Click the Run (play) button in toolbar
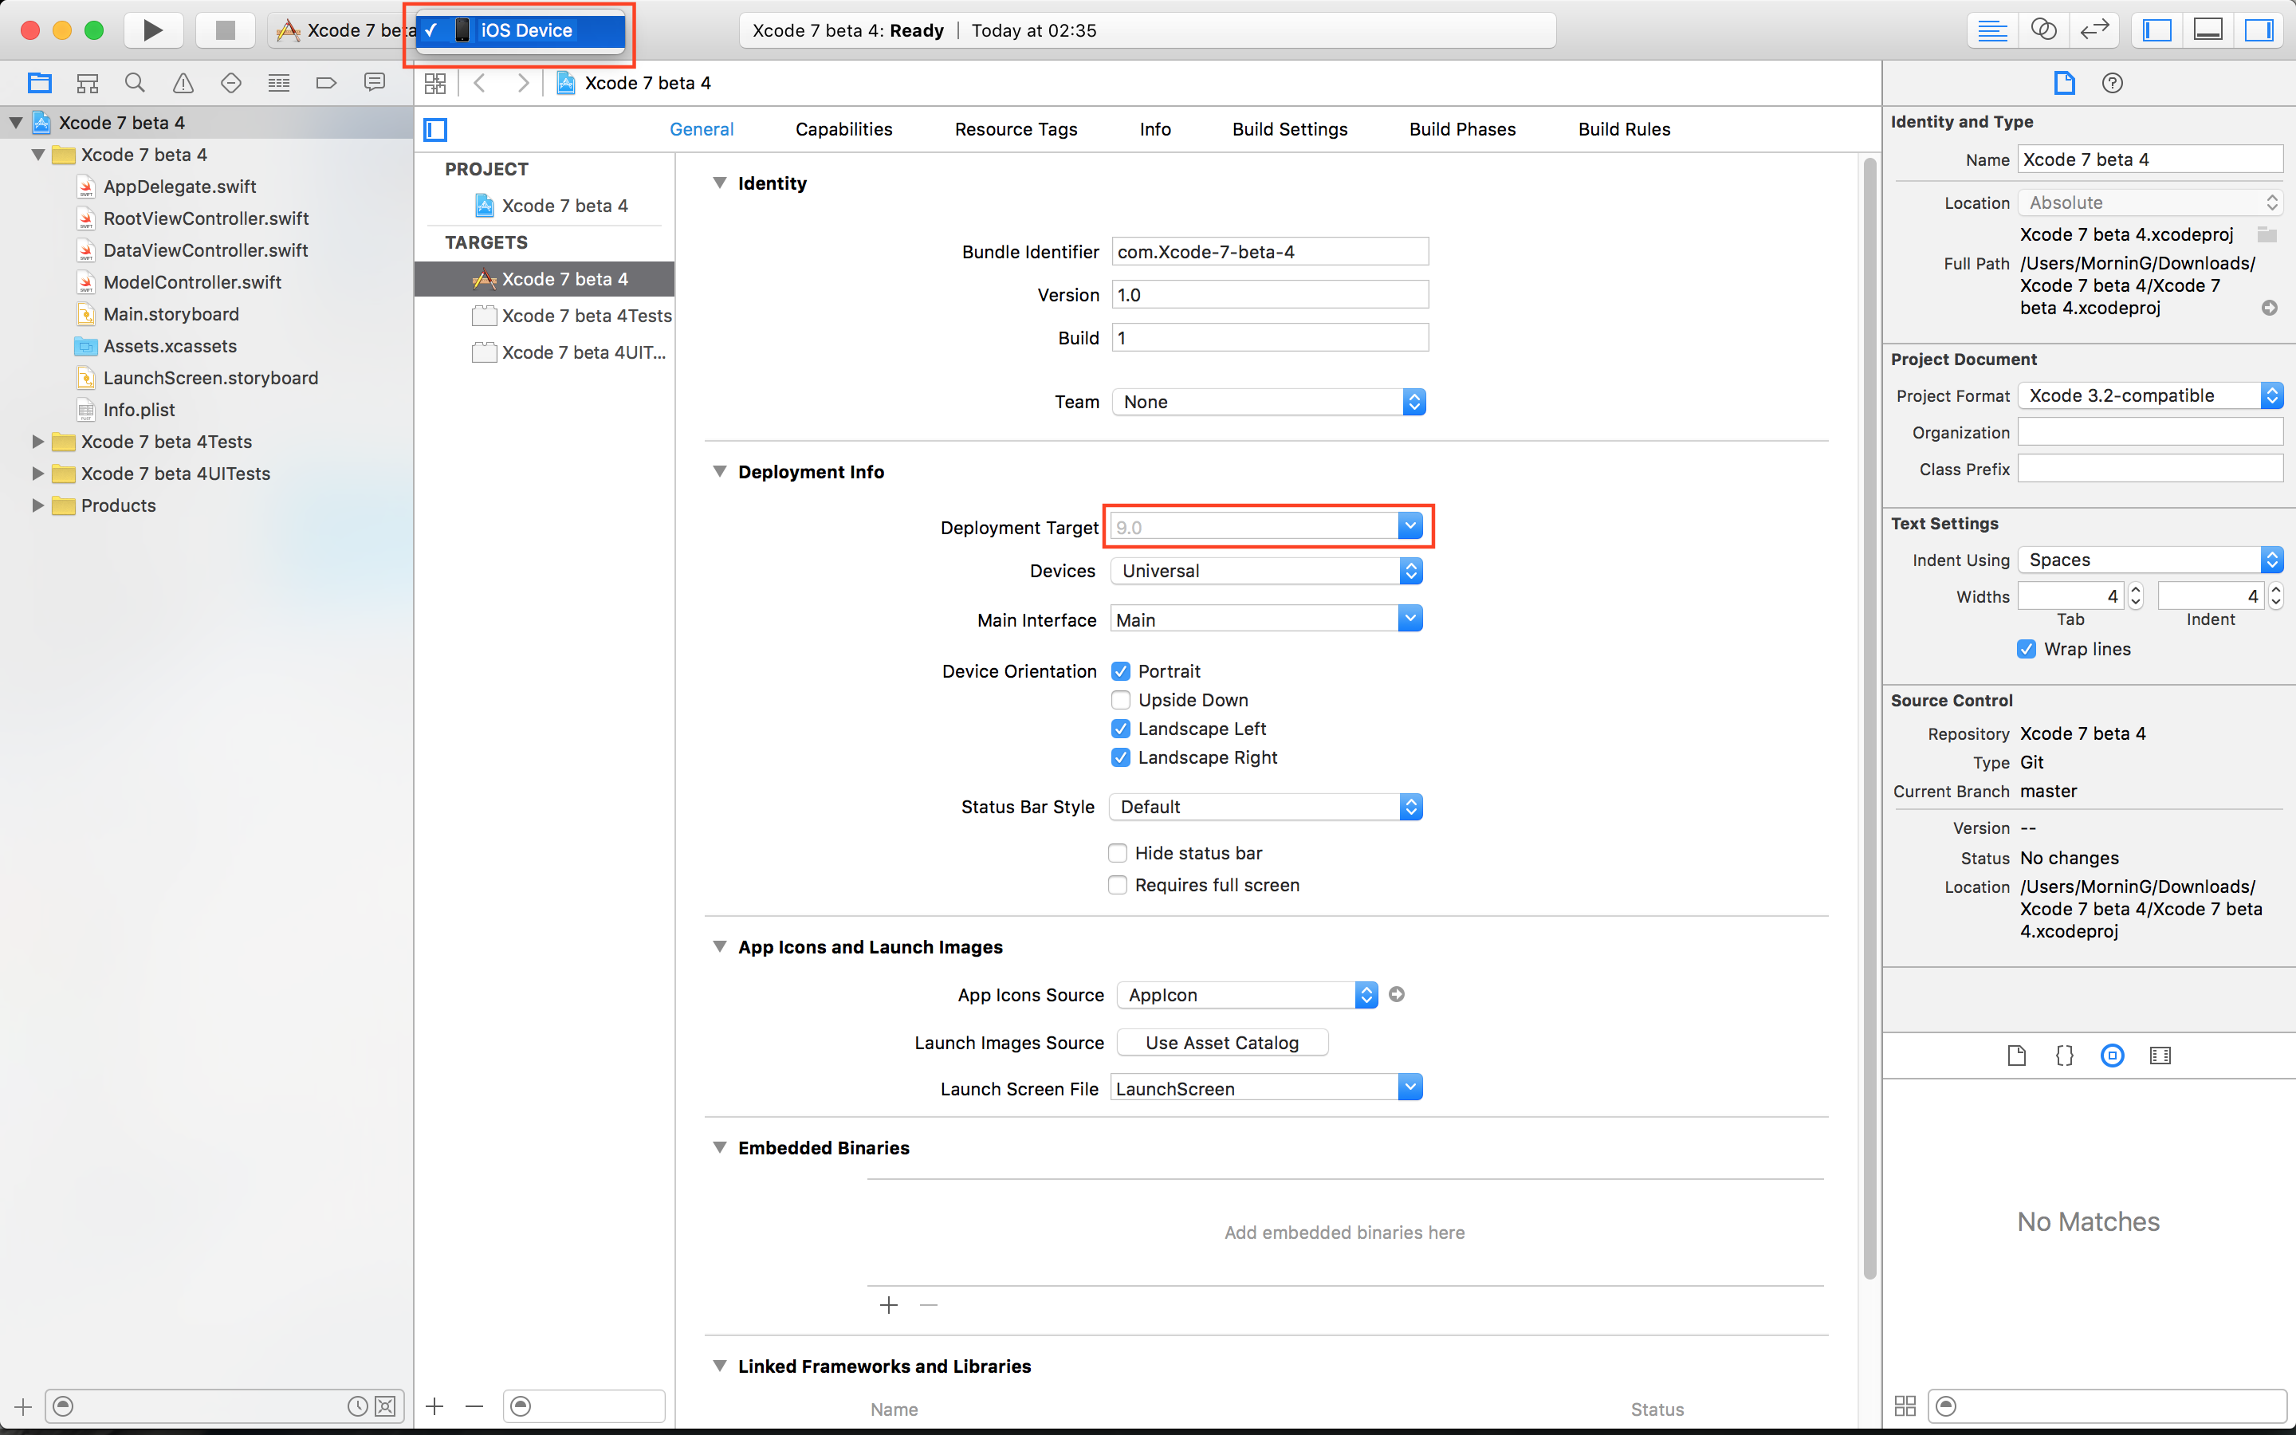The image size is (2296, 1435). point(151,28)
